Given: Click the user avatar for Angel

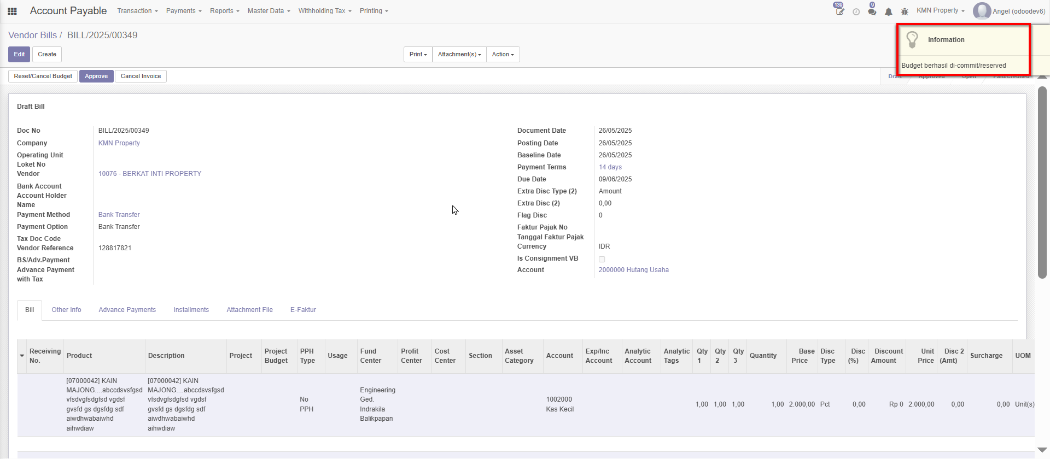Looking at the screenshot, I should coord(982,11).
